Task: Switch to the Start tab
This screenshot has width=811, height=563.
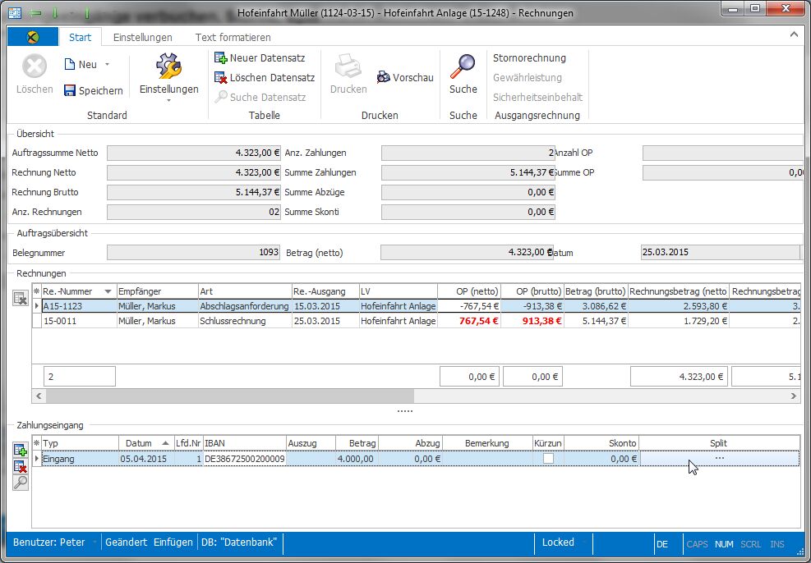Action: (81, 37)
